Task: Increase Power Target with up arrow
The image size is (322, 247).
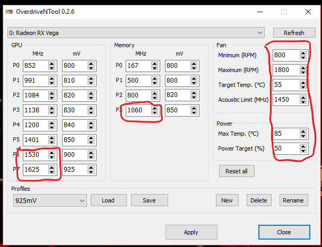Action: [x=303, y=146]
